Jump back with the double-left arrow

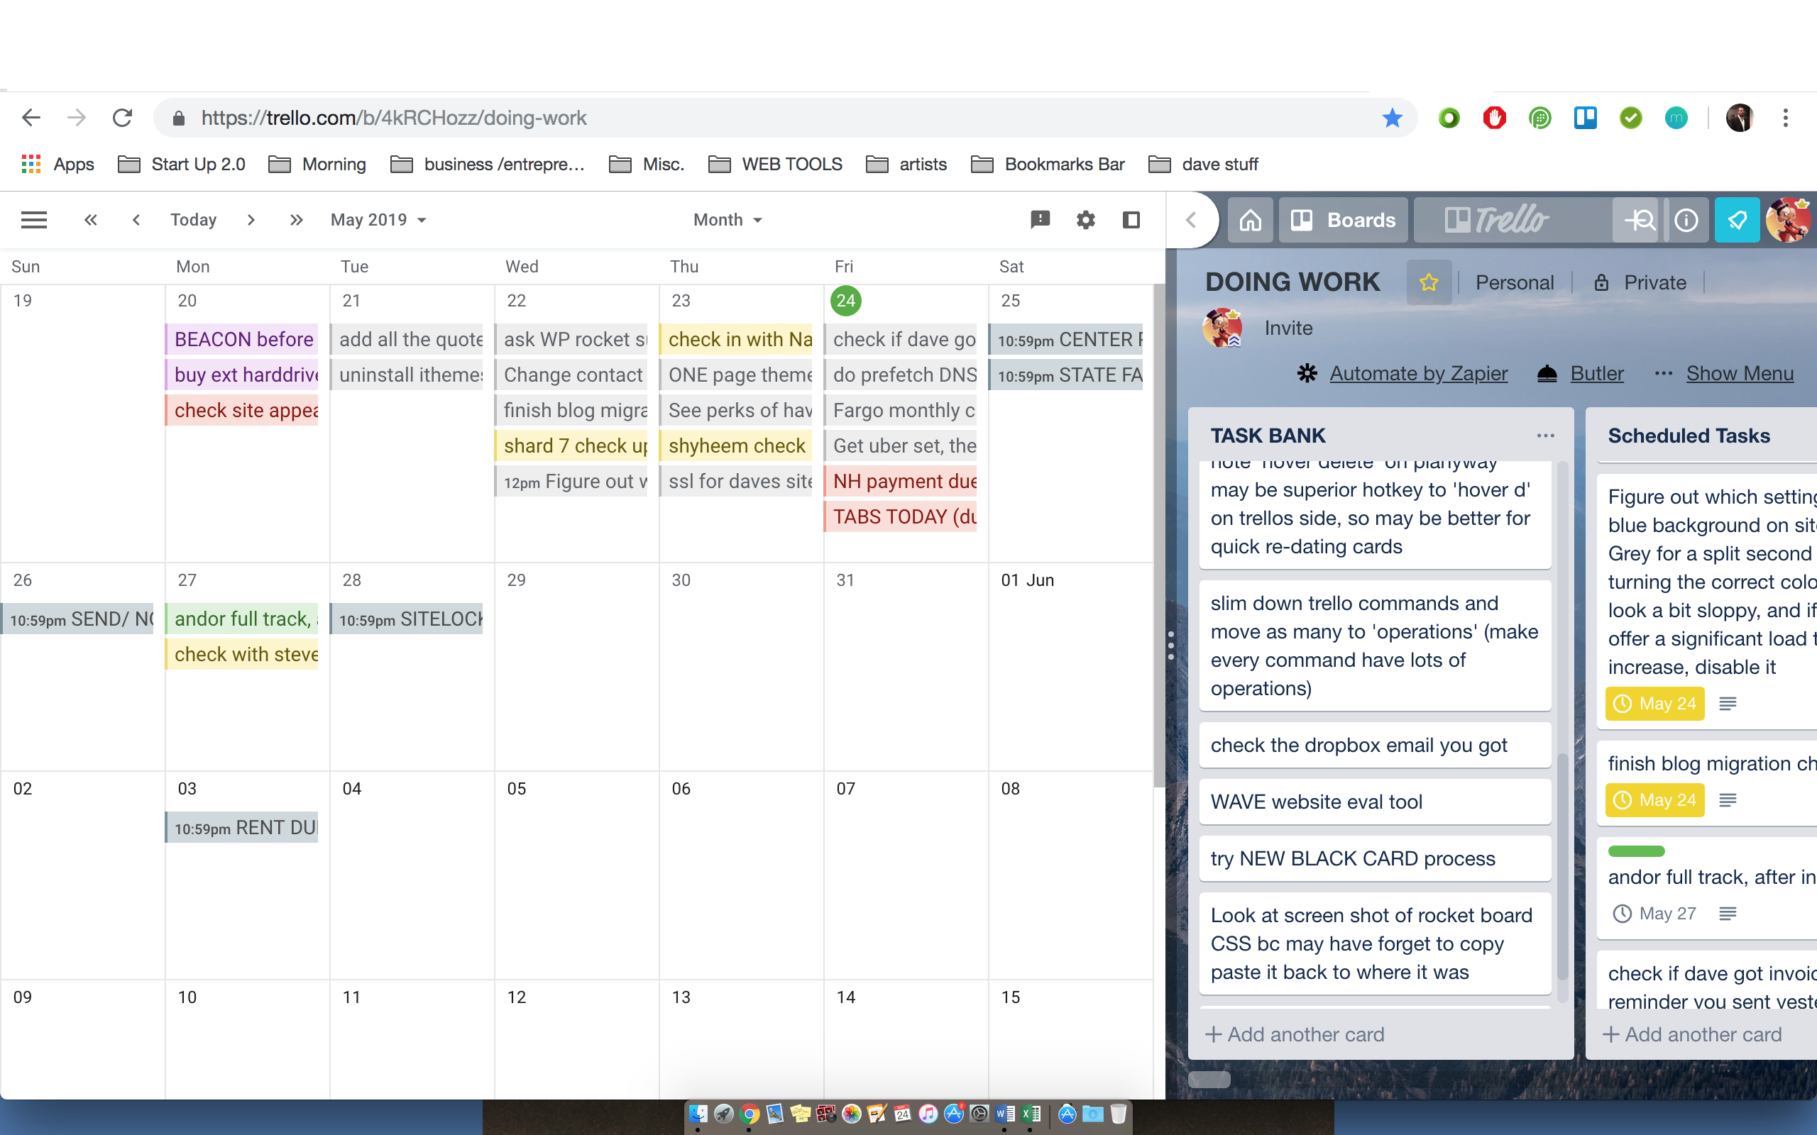(90, 220)
